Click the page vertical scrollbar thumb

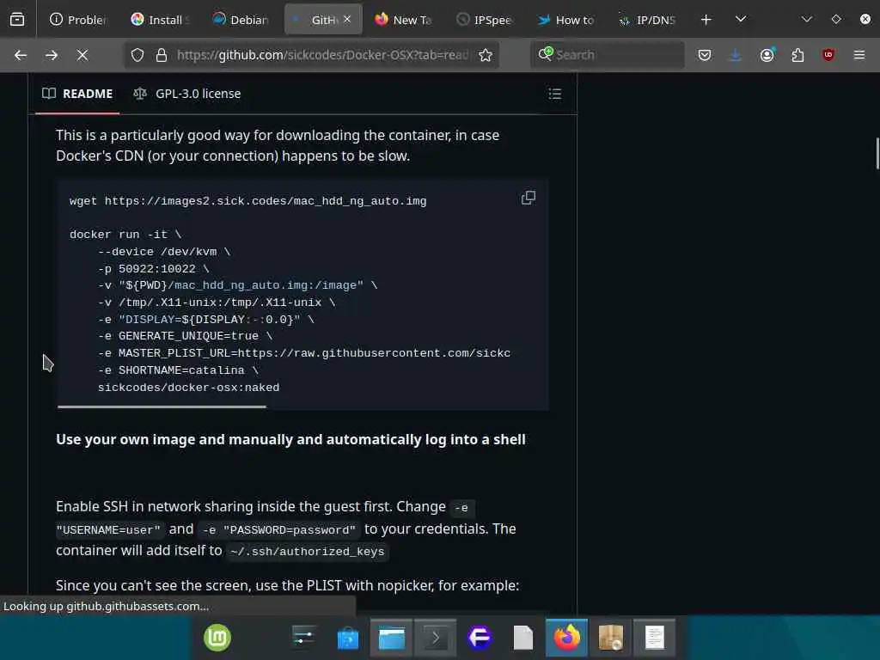(877, 153)
